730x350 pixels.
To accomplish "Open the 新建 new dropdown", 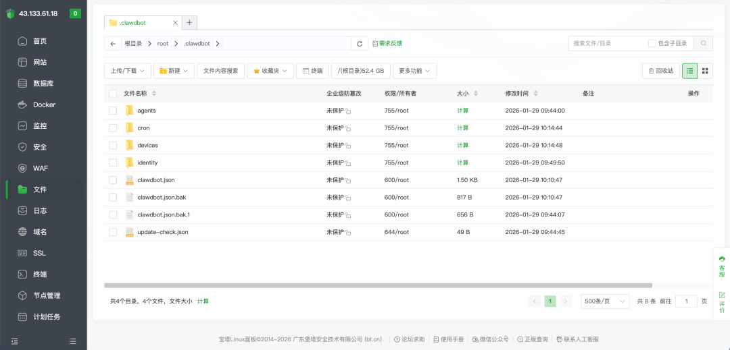I will [174, 71].
